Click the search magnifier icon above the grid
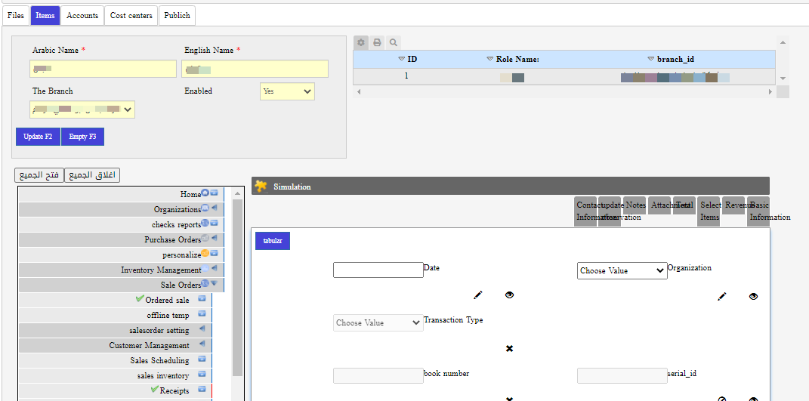Screen dimensions: 809x401 [393, 43]
